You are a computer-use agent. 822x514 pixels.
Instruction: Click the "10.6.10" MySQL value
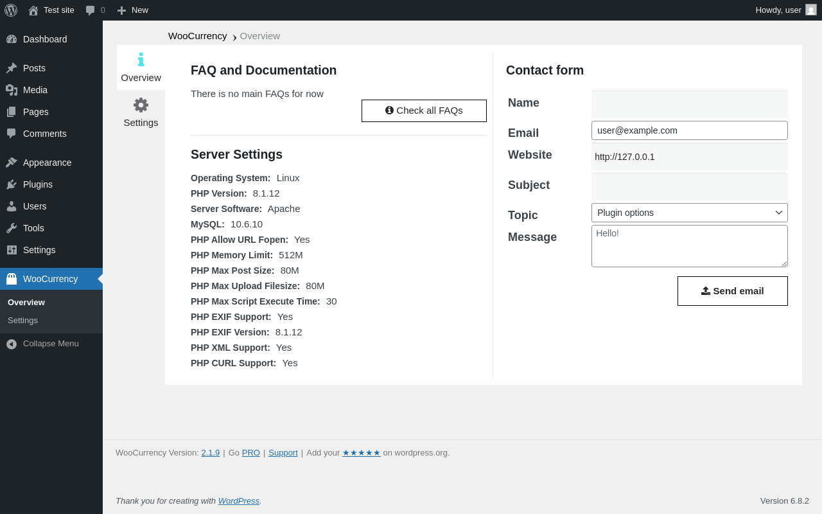pyautogui.click(x=247, y=224)
